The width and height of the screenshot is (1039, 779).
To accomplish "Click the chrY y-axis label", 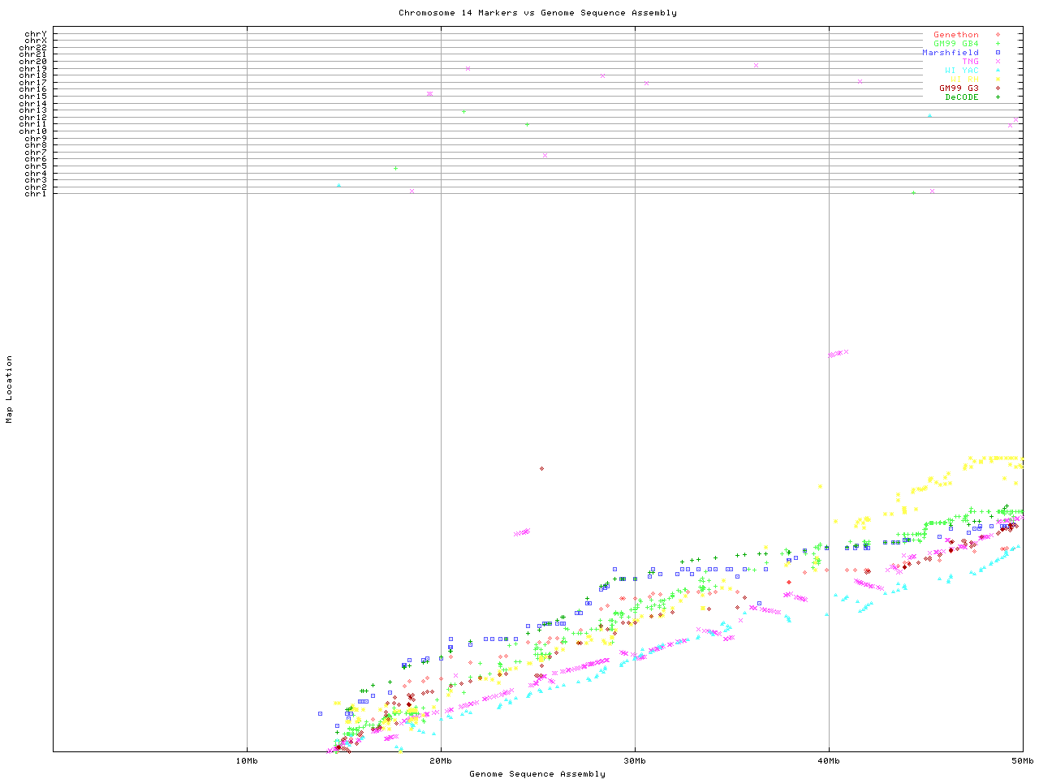I will (36, 34).
